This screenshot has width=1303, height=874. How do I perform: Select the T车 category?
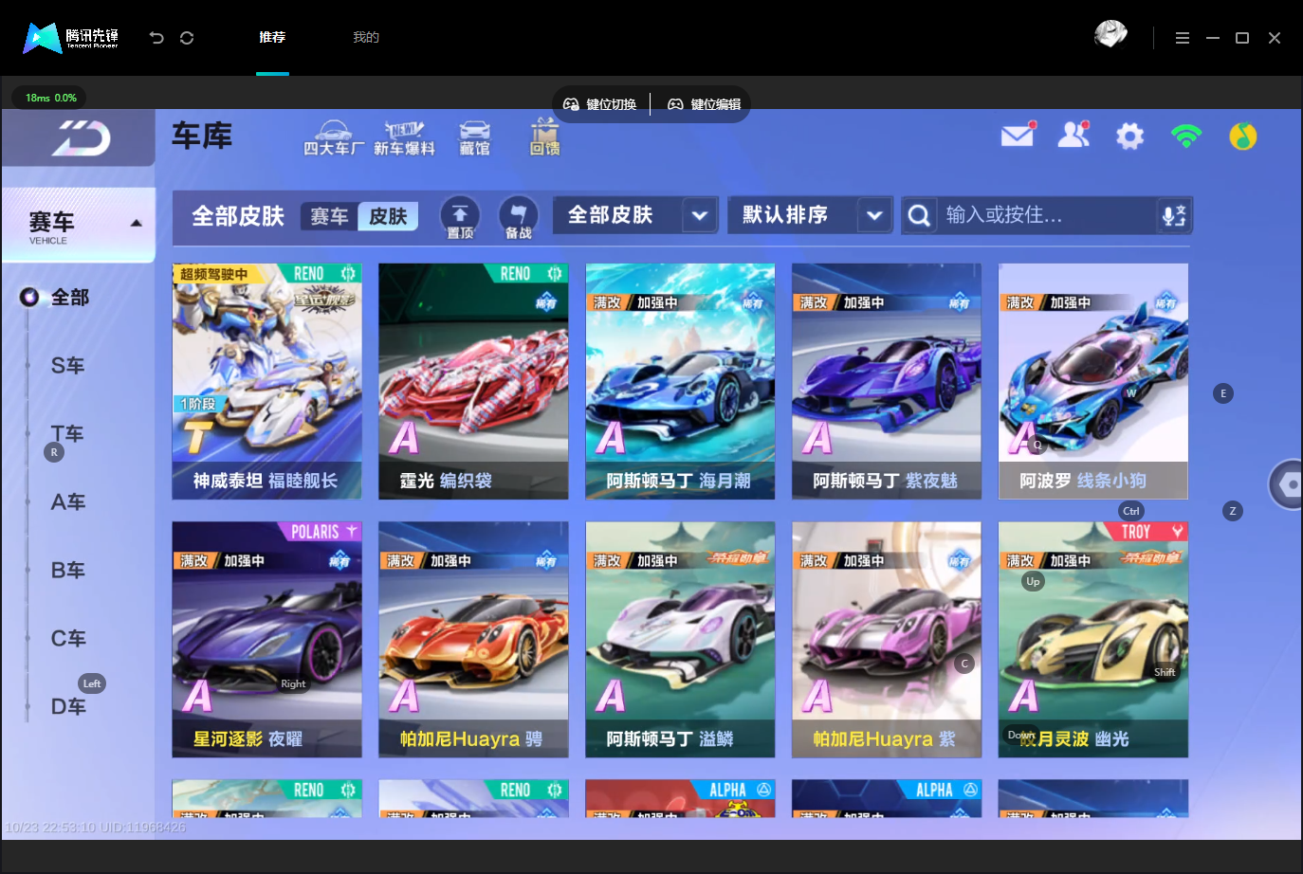pos(67,434)
